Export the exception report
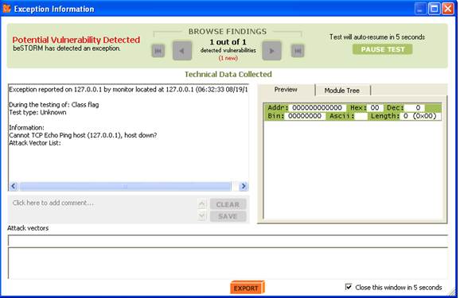The image size is (460, 298). tap(247, 288)
